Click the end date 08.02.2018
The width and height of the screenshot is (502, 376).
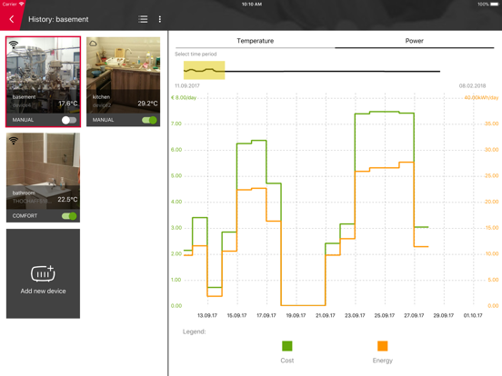tap(472, 85)
